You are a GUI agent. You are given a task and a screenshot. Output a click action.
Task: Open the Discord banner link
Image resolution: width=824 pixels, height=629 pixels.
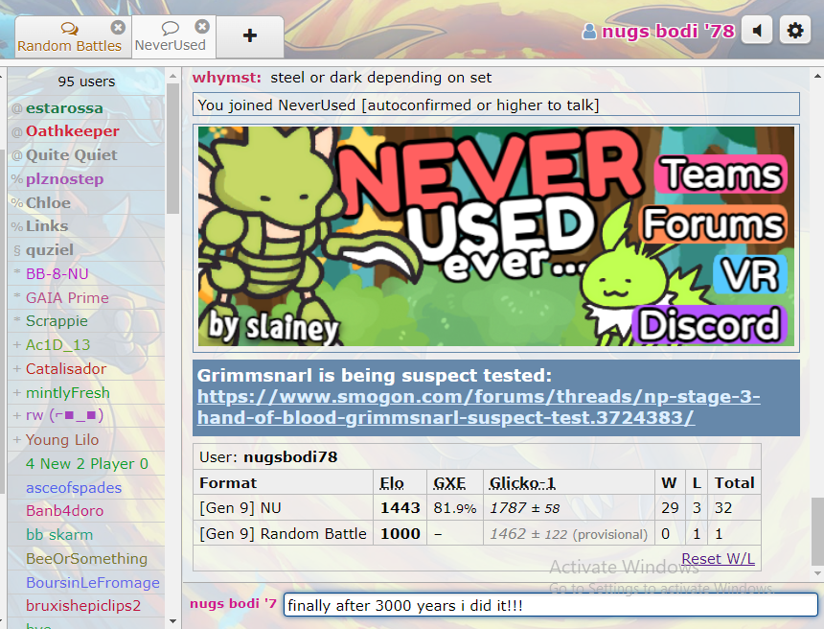click(709, 324)
